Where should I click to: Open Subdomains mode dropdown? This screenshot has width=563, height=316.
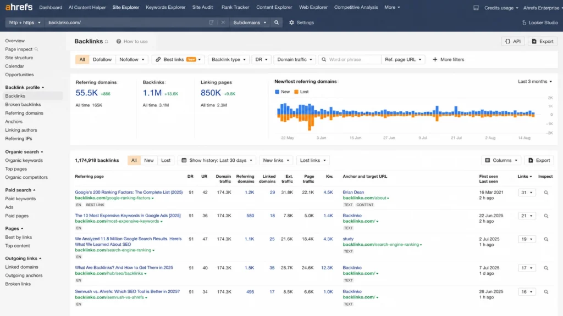[x=250, y=22]
